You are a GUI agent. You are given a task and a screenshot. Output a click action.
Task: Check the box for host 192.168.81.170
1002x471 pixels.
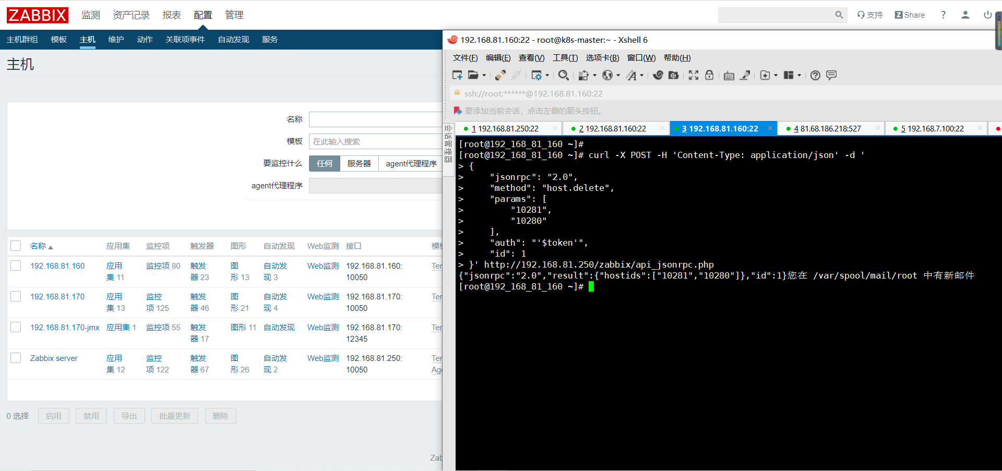16,296
